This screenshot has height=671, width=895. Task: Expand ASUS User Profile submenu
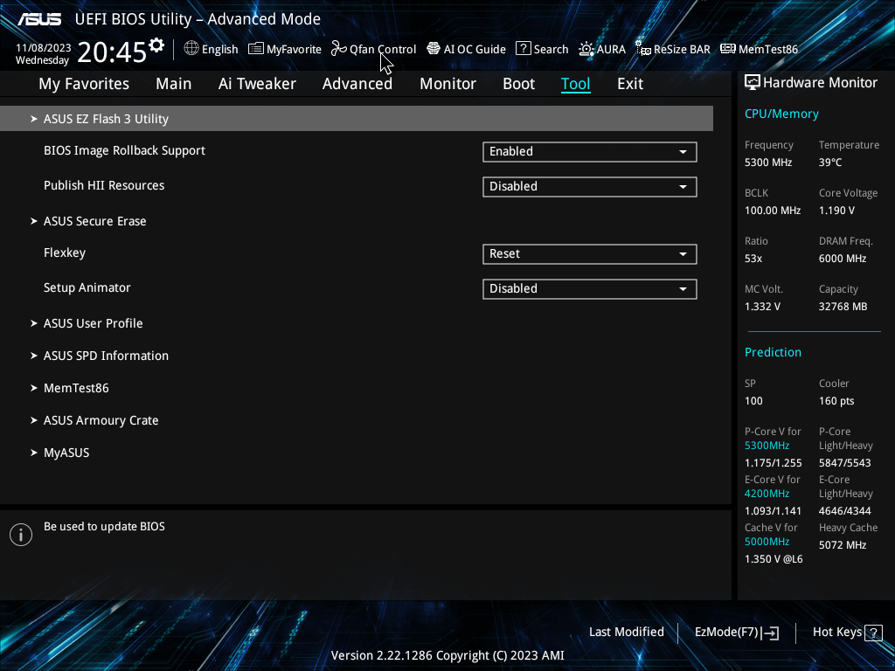[93, 323]
